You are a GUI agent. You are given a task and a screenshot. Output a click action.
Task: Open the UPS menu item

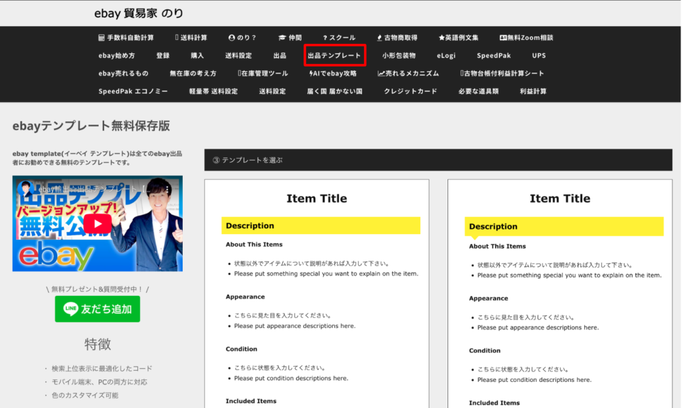[x=539, y=56]
